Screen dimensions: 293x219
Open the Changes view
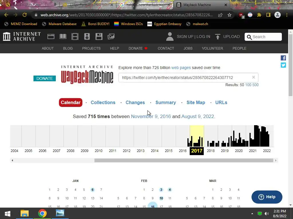click(135, 102)
